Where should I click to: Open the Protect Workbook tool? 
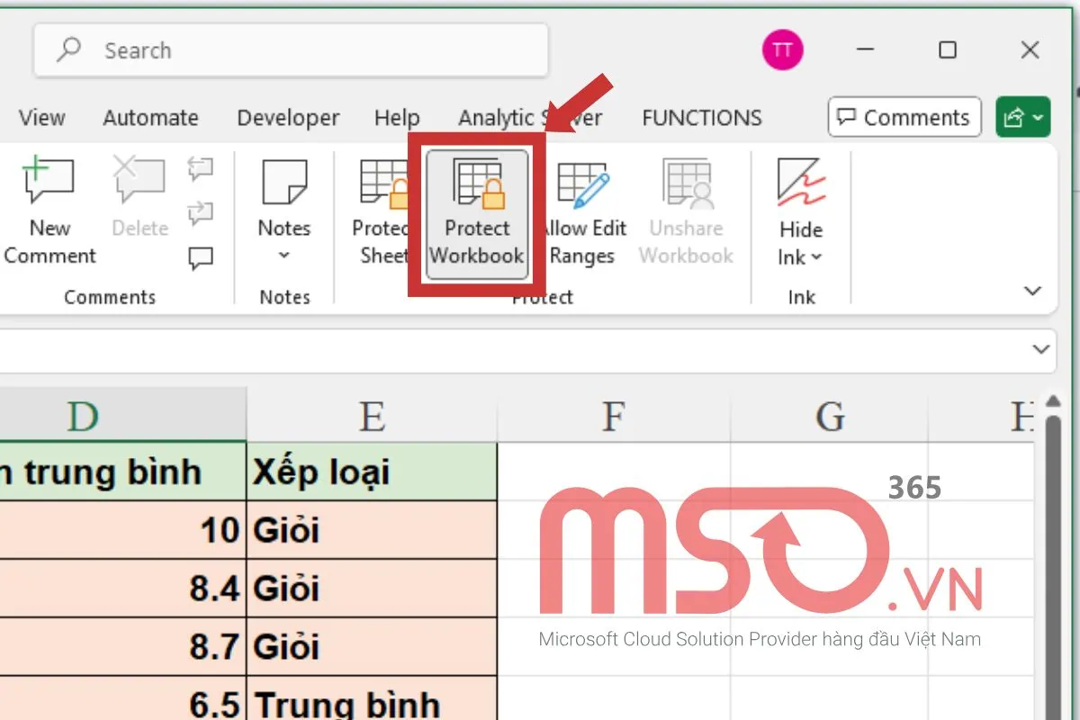pyautogui.click(x=475, y=209)
